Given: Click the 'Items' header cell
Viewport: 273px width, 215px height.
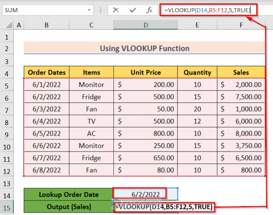Looking at the screenshot, I should 91,72.
